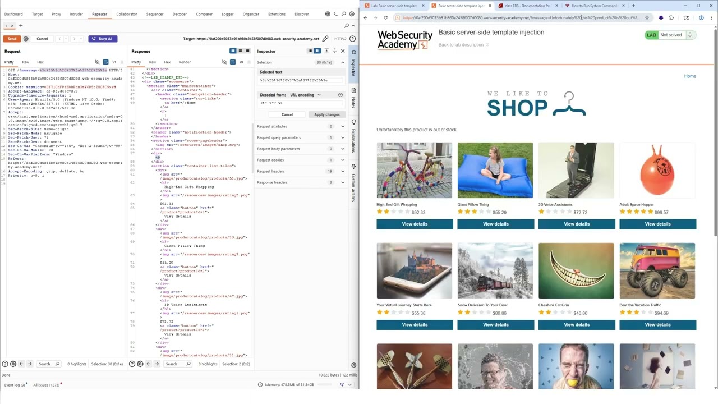Expand Request query parameters section

pos(301,137)
